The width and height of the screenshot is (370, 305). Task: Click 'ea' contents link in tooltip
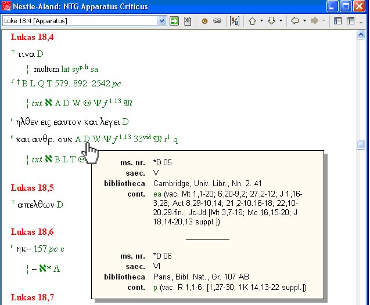tap(157, 194)
